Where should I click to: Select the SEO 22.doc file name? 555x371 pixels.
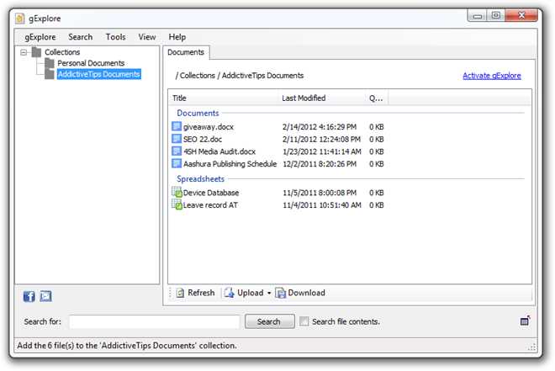[203, 139]
